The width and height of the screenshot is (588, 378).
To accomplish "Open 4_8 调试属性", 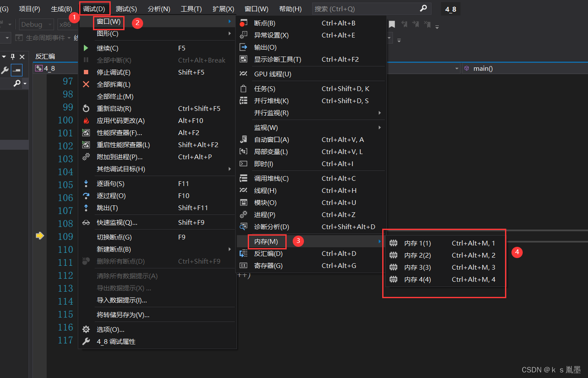I will coord(157,342).
